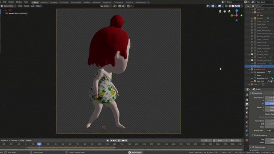
Task: Jump to the first frame in timeline
Action: (x=111, y=141)
